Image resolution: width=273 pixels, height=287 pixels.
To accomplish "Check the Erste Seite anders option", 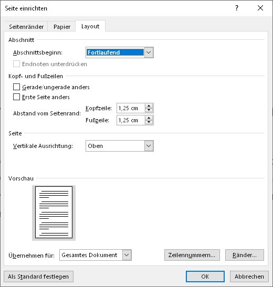I will (16, 97).
